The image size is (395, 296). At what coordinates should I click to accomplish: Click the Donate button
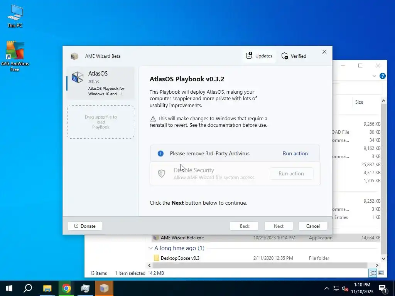coord(85,226)
